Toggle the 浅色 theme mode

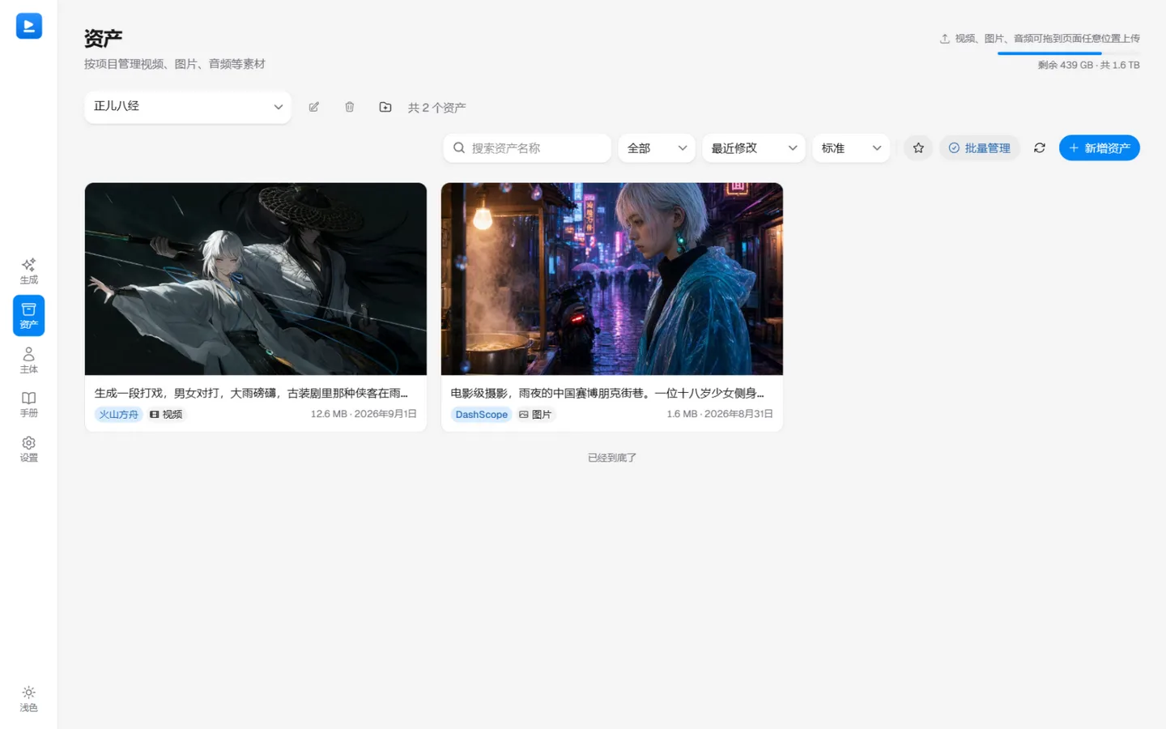[x=28, y=699]
